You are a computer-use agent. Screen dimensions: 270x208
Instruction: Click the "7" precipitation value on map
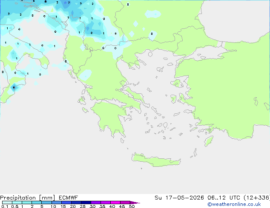tap(69, 3)
